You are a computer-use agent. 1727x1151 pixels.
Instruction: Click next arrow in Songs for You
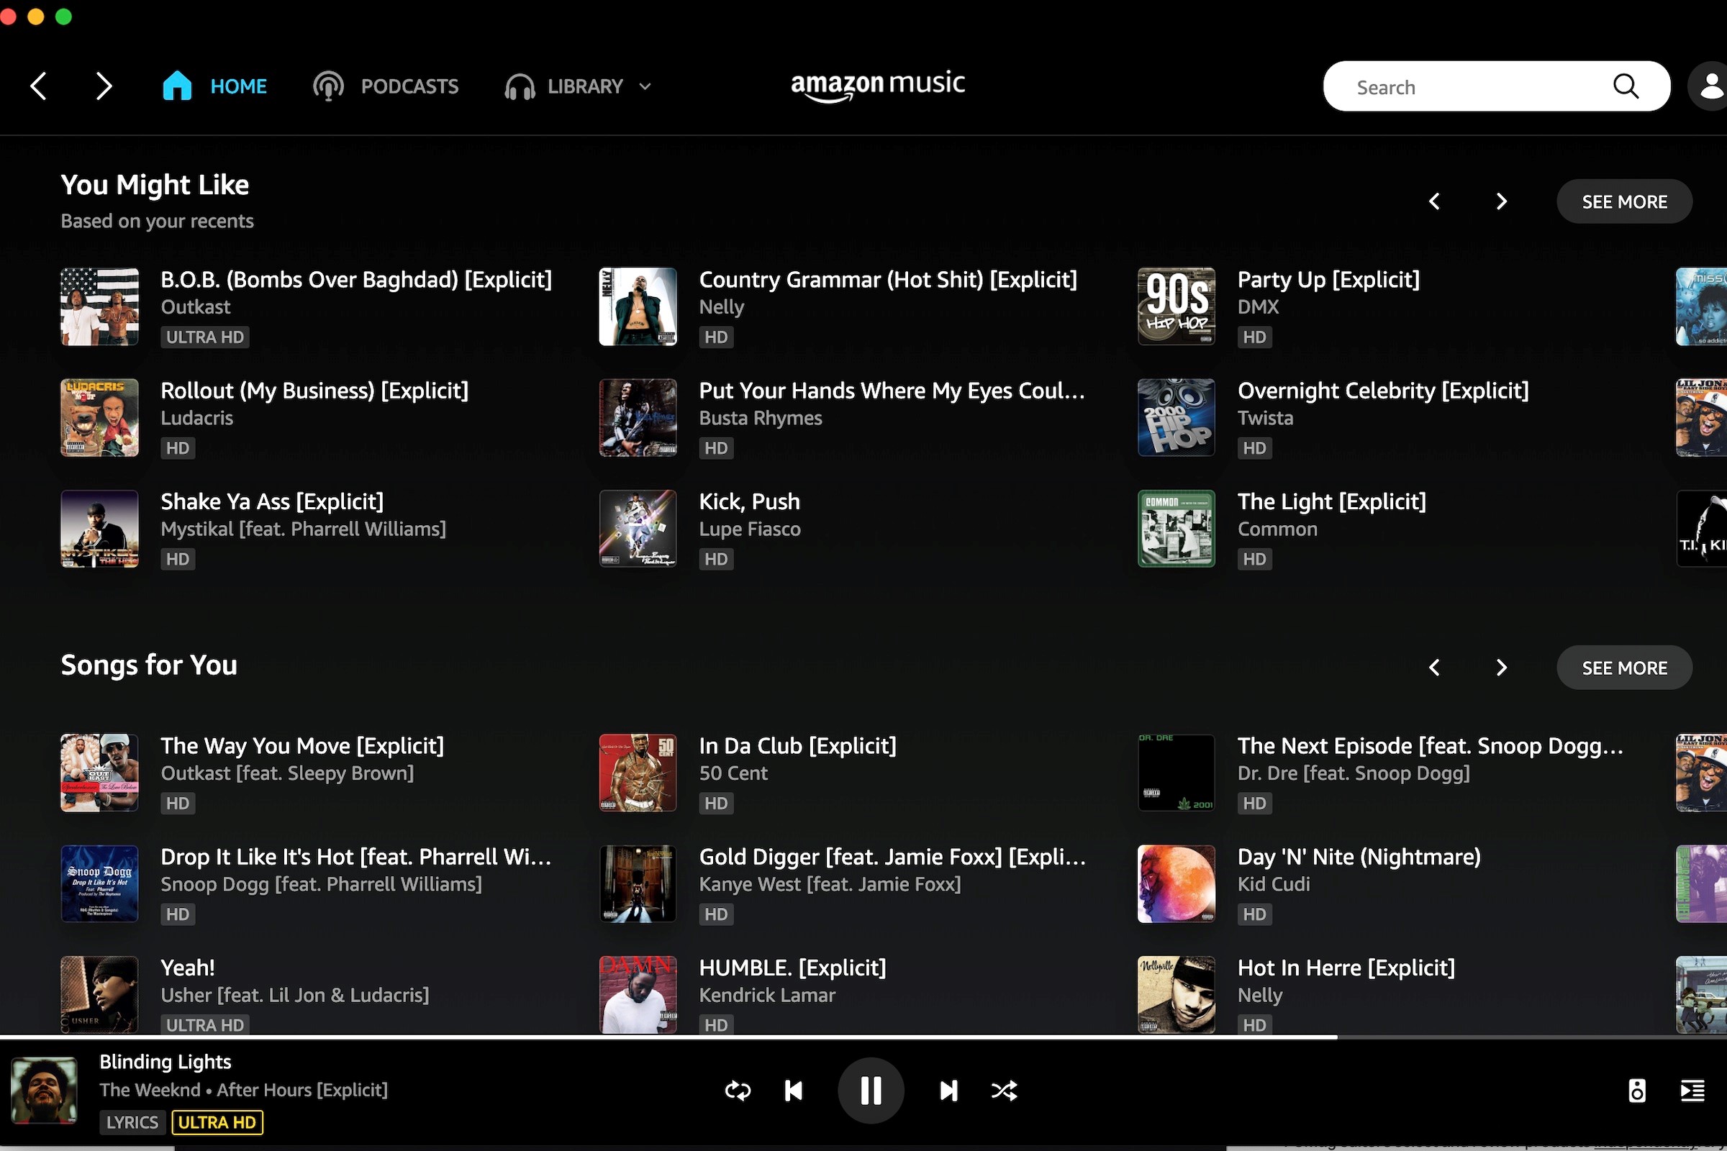point(1500,667)
